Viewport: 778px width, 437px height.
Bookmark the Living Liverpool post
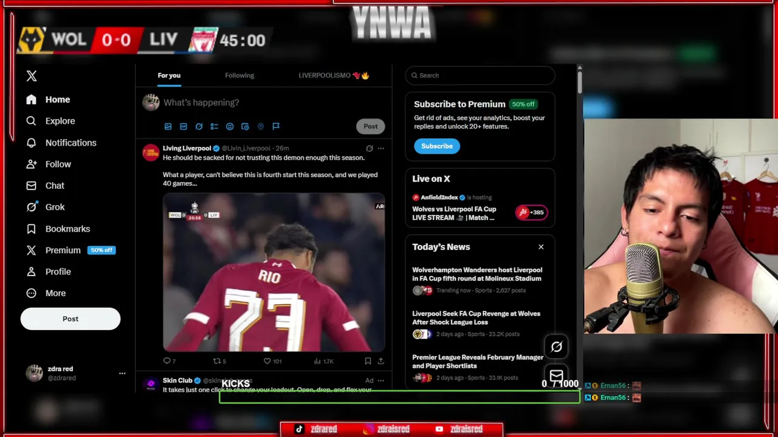point(368,361)
